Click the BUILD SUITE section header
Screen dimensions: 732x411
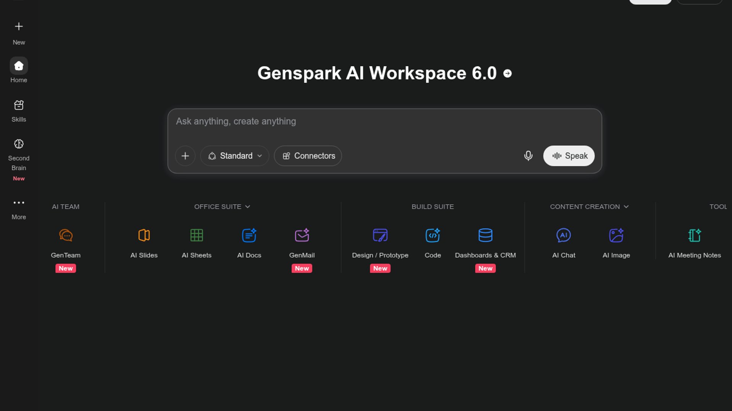coord(433,207)
